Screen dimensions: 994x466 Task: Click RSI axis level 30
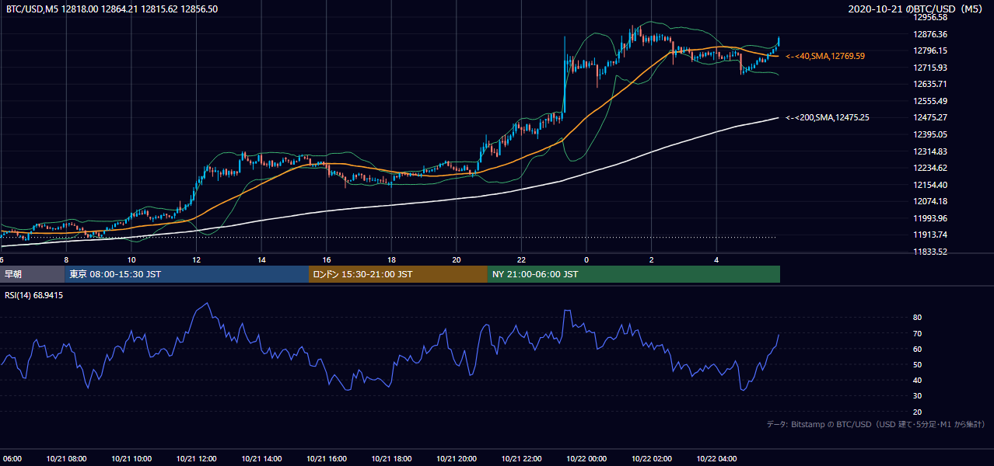click(917, 396)
